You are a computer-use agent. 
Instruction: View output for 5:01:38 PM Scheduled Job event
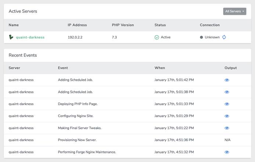227,92
